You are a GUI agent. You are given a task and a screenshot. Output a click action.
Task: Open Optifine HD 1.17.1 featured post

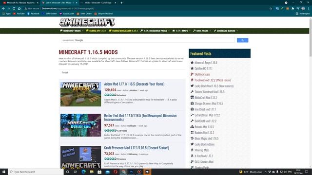coord(203,69)
